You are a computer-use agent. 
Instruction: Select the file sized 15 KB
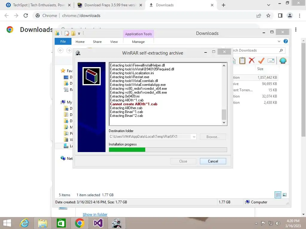273,90
